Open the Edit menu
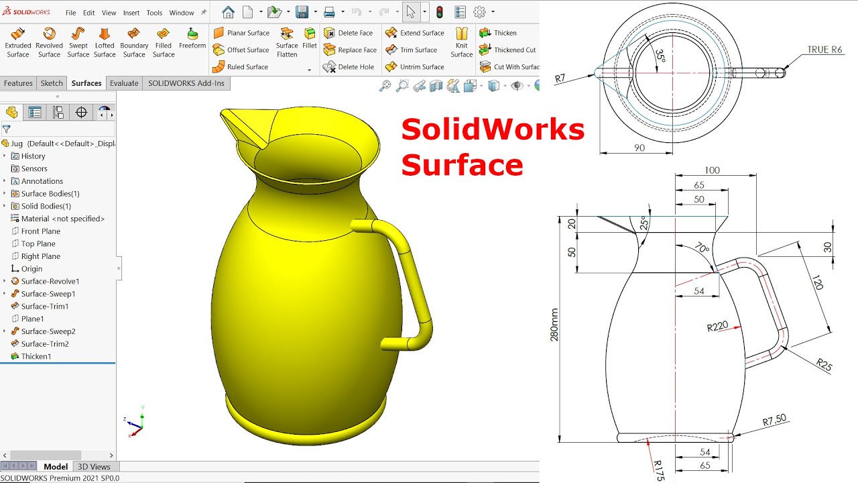The image size is (858, 483). [x=88, y=13]
